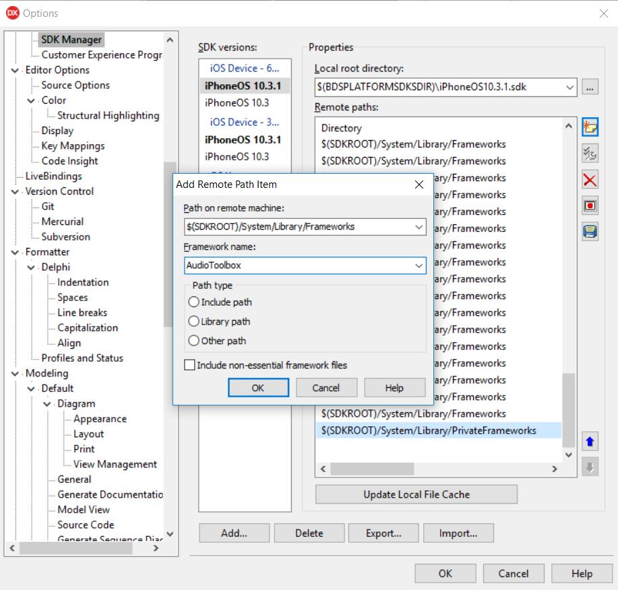Select Code Insight tree item
This screenshot has height=590, width=618.
(x=70, y=161)
